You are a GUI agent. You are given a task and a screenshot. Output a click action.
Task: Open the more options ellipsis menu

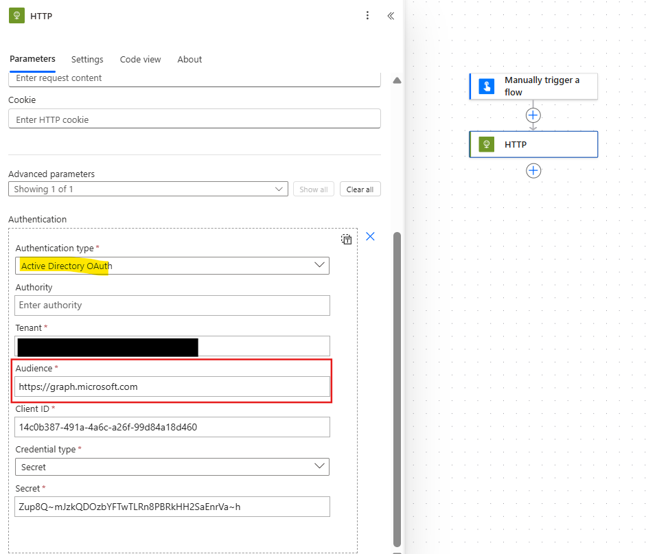[x=367, y=15]
